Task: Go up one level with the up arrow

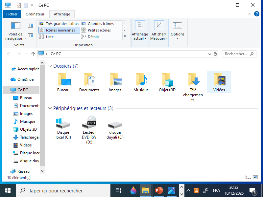Action: 33,54
